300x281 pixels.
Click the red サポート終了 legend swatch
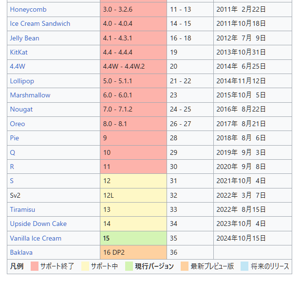[35, 266]
